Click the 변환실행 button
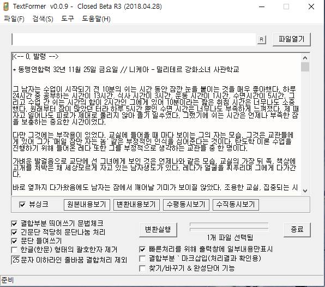Image resolution: width=325 pixels, height=287 pixels. [158, 230]
